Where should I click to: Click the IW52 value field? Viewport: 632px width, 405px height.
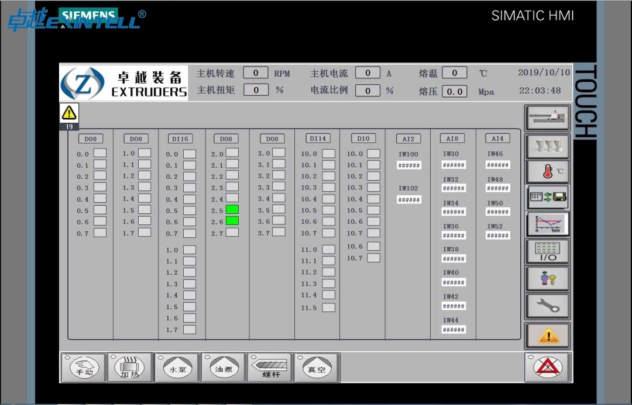[498, 236]
